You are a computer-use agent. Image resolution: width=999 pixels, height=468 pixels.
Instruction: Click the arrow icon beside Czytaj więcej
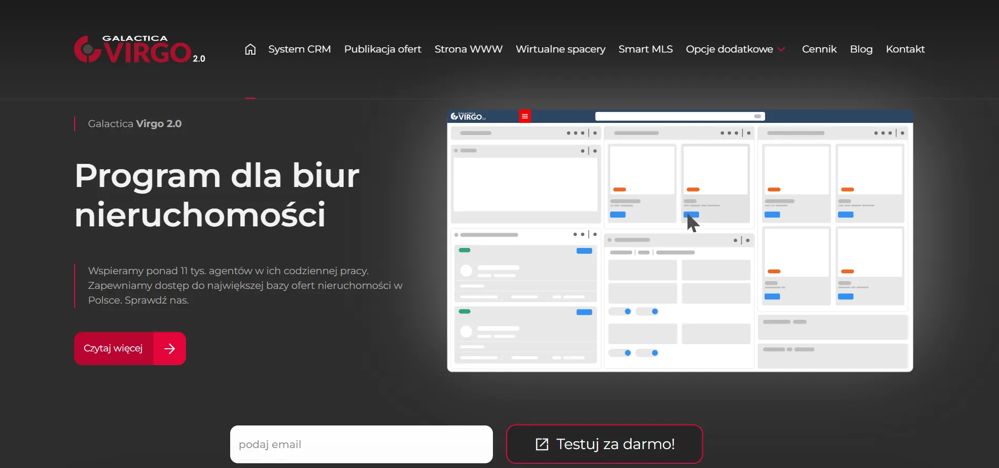click(169, 349)
